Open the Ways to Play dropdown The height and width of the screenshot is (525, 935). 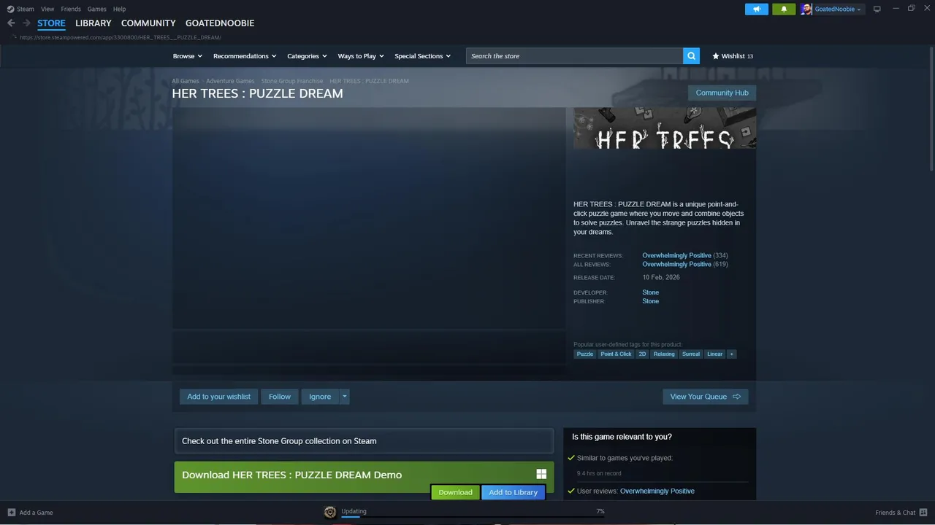tap(361, 56)
